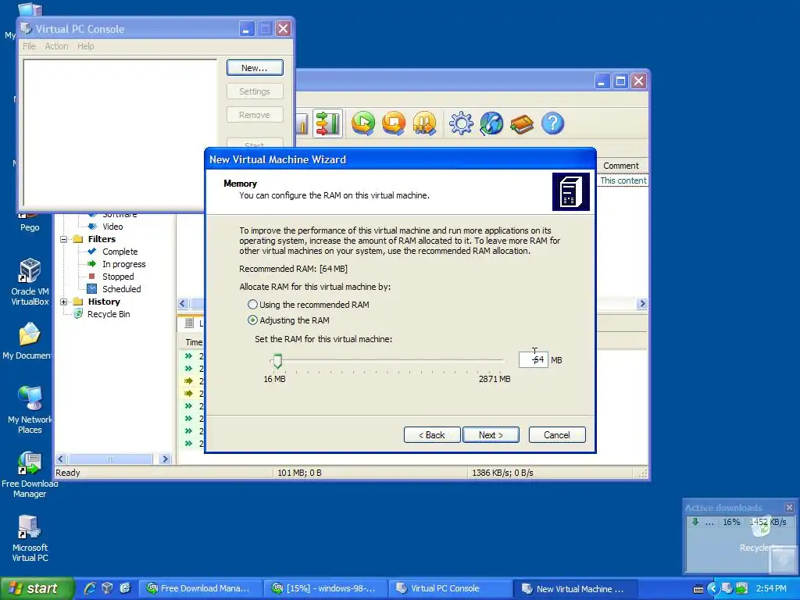The height and width of the screenshot is (600, 800).
Task: Click the green arrow in Active downloads
Action: pos(695,521)
